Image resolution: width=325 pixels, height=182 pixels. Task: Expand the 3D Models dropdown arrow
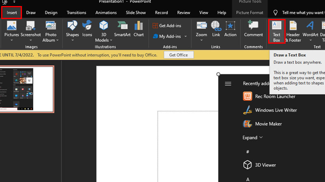click(x=111, y=40)
